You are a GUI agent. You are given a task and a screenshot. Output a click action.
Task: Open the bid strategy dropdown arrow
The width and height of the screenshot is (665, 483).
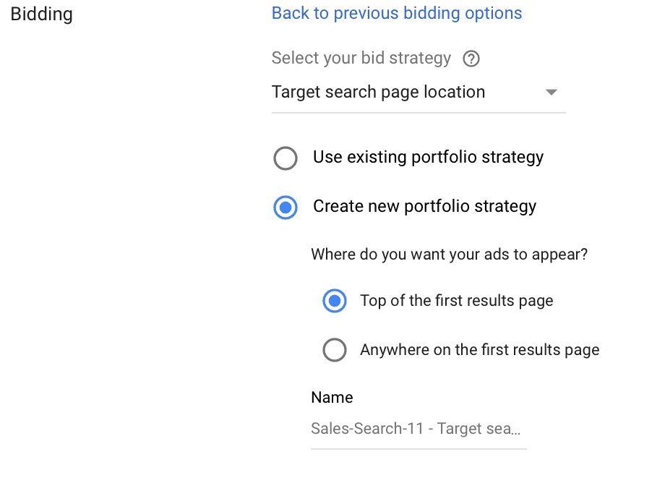coord(551,92)
